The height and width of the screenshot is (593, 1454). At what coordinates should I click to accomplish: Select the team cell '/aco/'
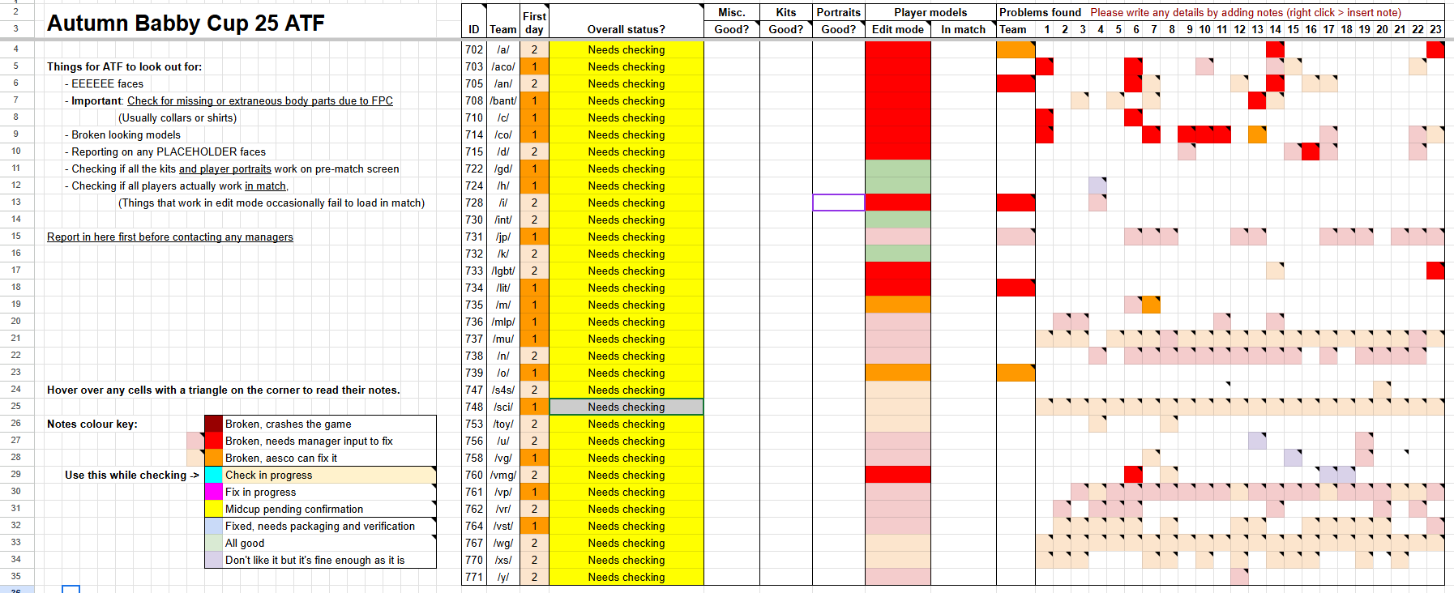coord(503,66)
